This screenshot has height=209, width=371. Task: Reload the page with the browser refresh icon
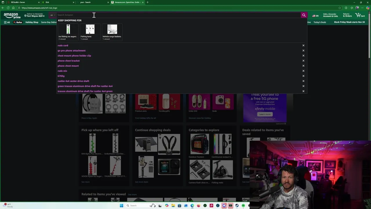point(8,8)
